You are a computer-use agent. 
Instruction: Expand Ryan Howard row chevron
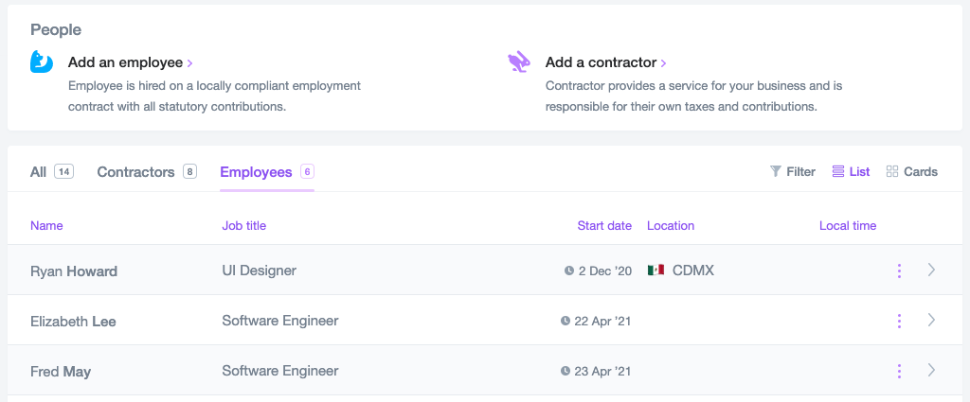tap(931, 271)
